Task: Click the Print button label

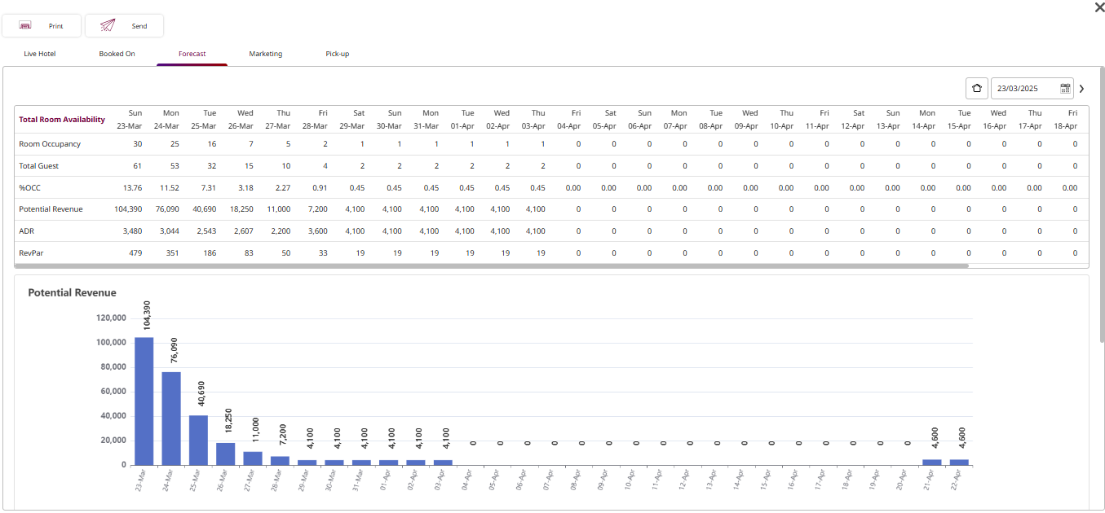Action: tap(55, 26)
